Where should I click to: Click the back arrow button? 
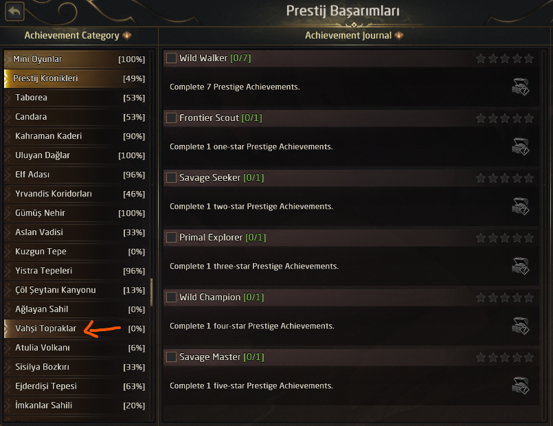[x=14, y=11]
